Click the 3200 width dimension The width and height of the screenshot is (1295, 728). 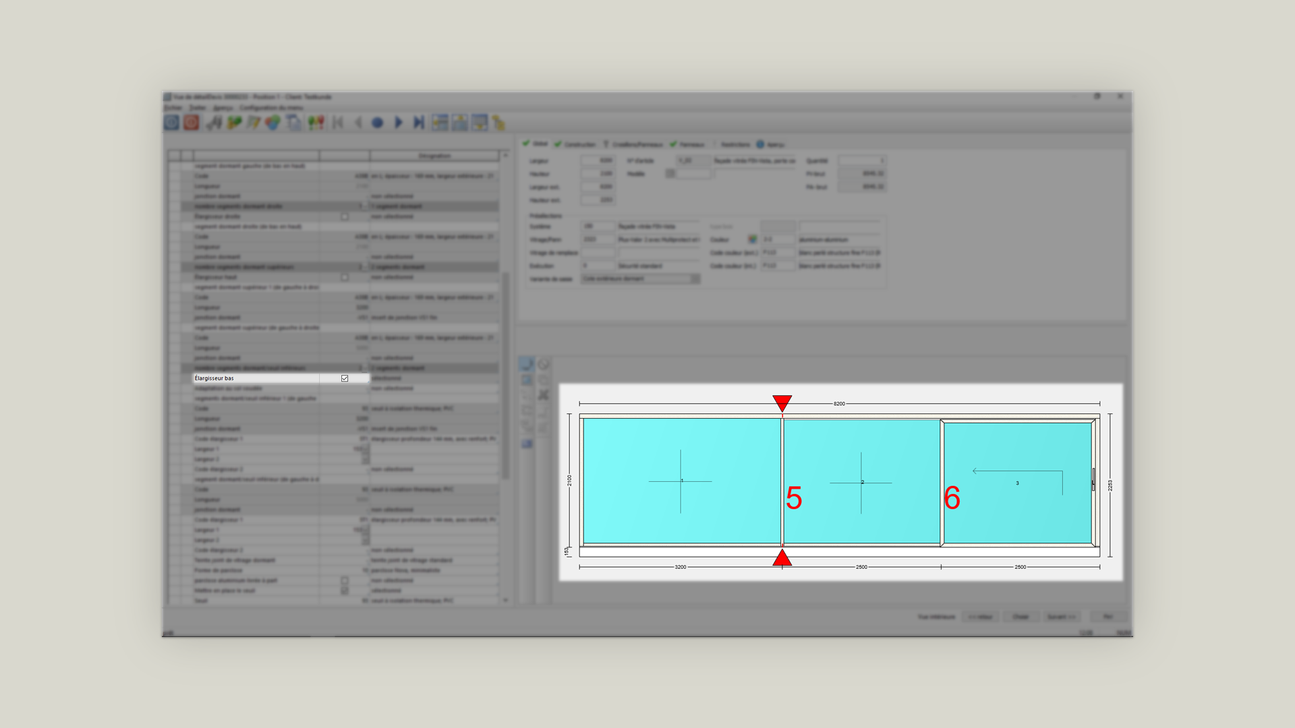(681, 568)
